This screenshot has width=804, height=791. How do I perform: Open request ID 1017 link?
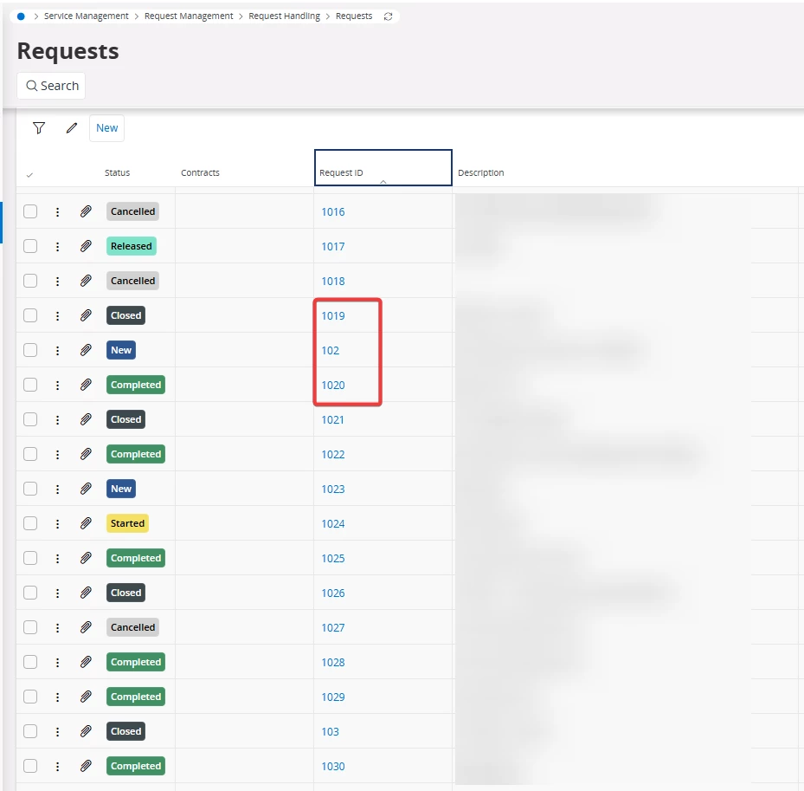coord(333,246)
